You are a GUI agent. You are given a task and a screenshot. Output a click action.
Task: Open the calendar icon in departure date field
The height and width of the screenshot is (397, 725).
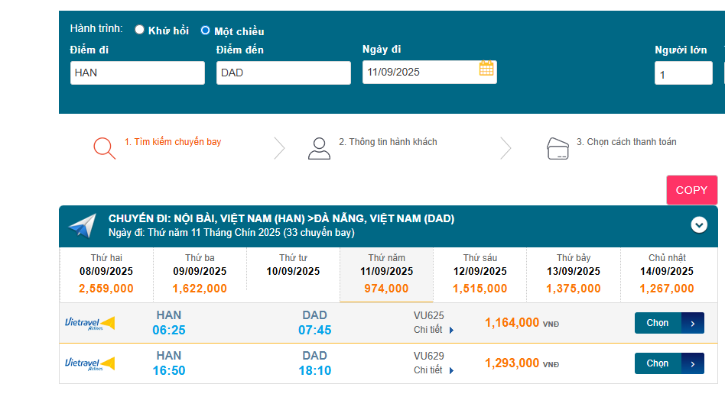(x=486, y=69)
